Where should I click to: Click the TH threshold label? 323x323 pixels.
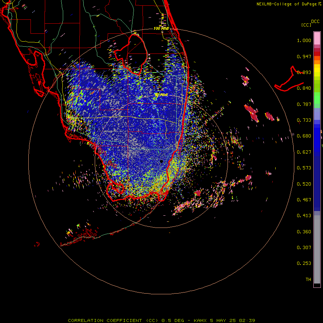[308, 280]
